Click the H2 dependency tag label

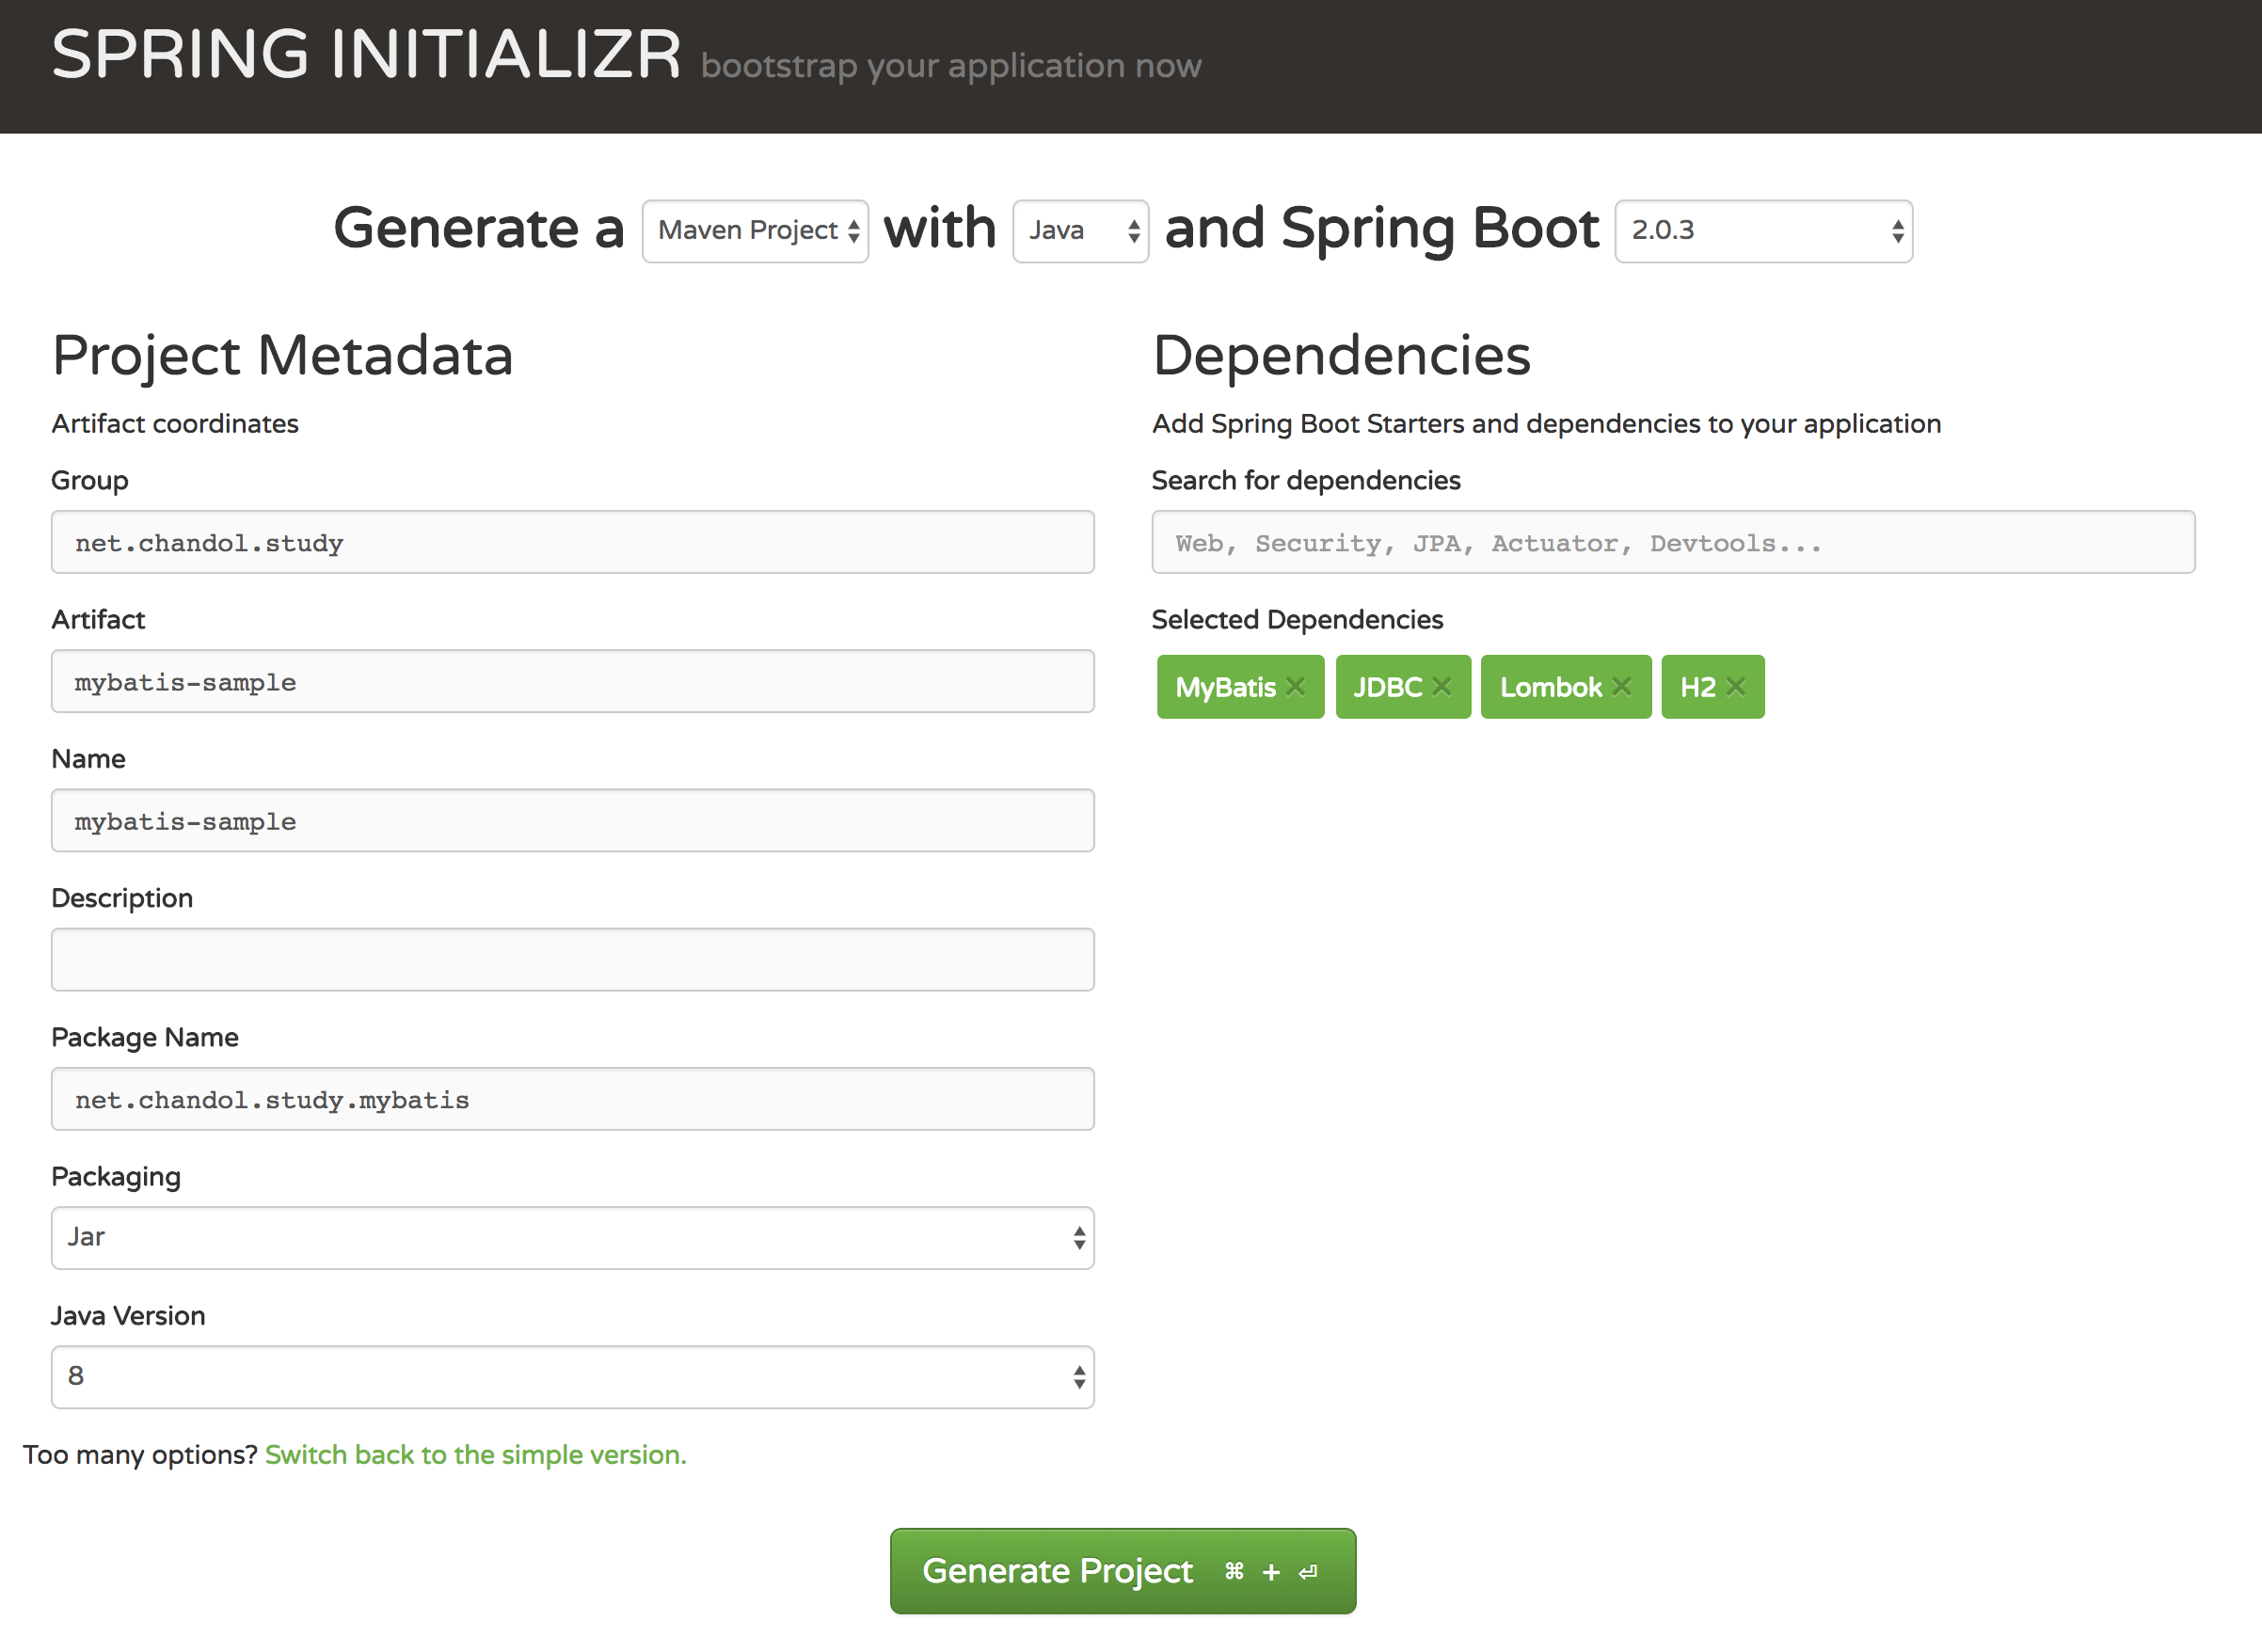pyautogui.click(x=1697, y=687)
